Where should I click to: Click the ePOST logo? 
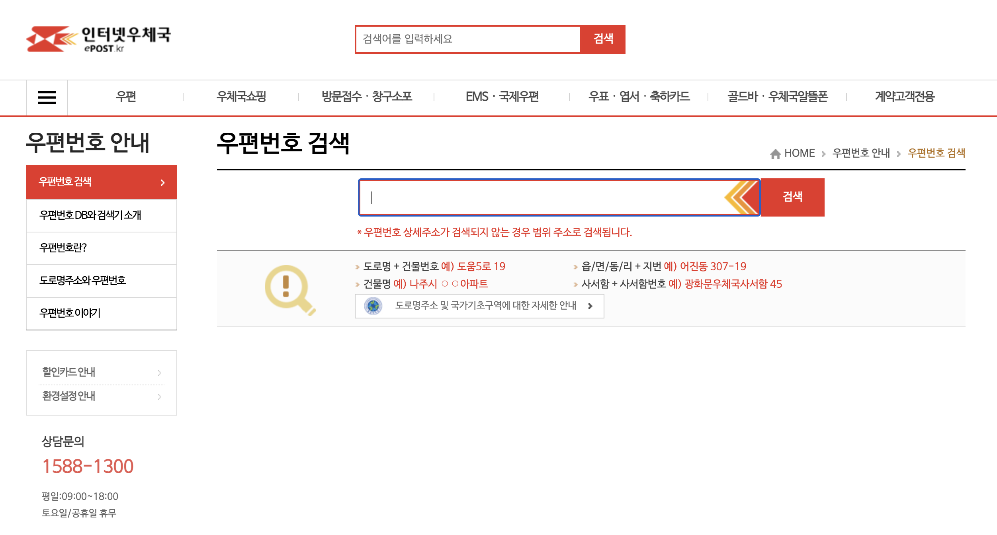click(x=98, y=39)
